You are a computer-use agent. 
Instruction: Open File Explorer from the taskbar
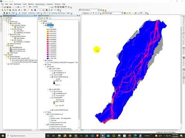(59, 136)
